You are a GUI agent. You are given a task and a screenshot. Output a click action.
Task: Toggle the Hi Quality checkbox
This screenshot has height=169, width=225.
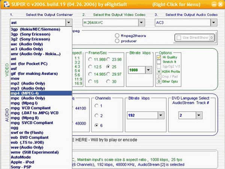pyautogui.click(x=159, y=57)
